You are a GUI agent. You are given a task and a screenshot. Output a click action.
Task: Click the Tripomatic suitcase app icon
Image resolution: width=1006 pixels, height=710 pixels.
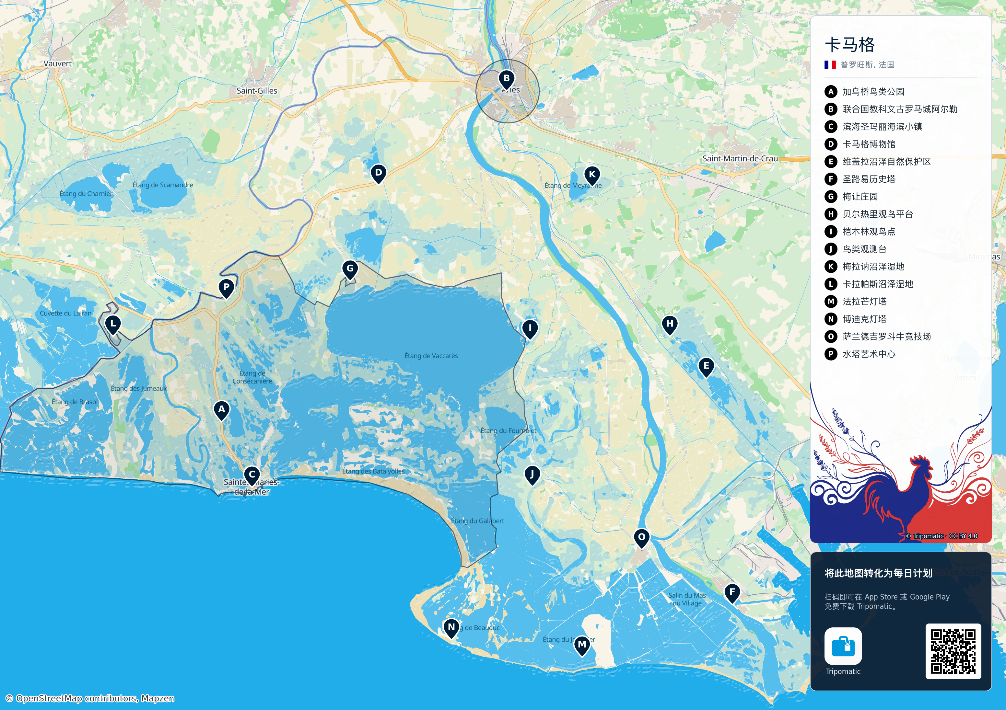pos(843,646)
